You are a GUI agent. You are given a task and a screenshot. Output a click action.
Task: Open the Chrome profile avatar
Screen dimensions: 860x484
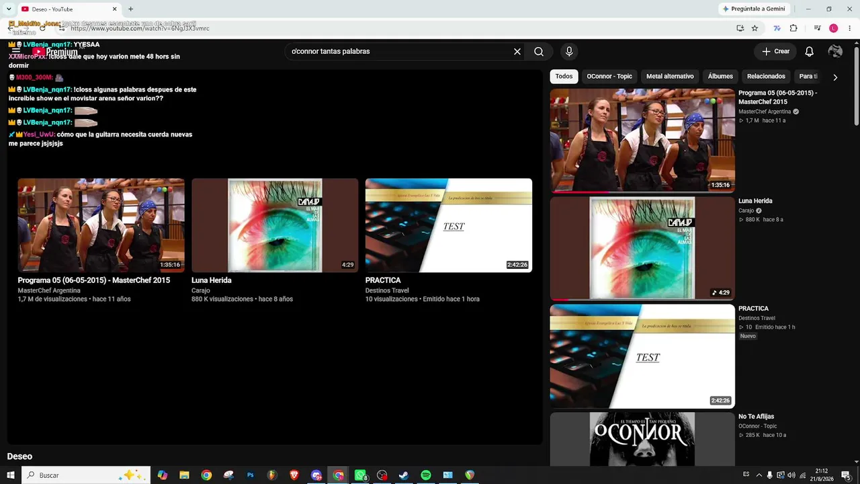(834, 28)
